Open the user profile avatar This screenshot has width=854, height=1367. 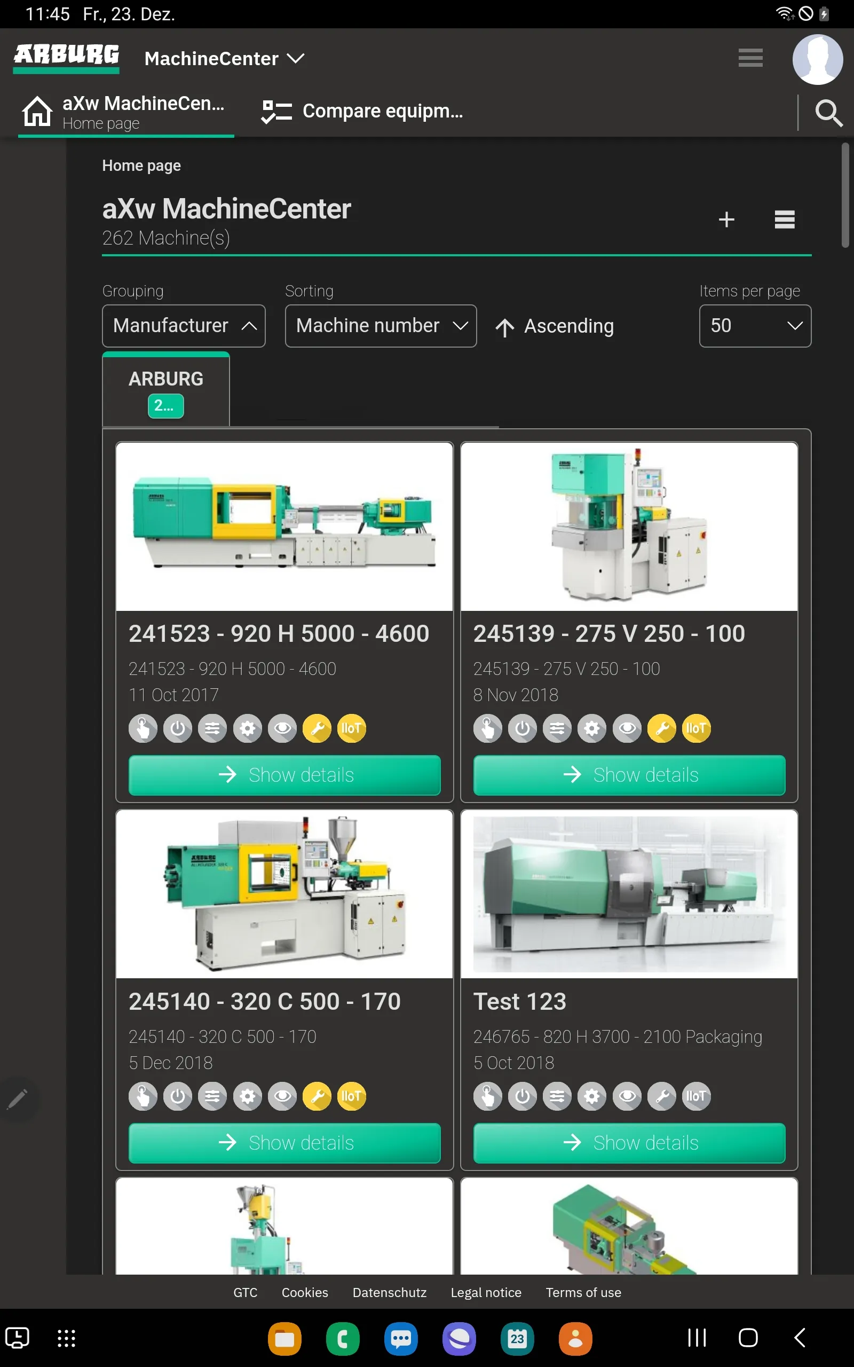click(817, 59)
